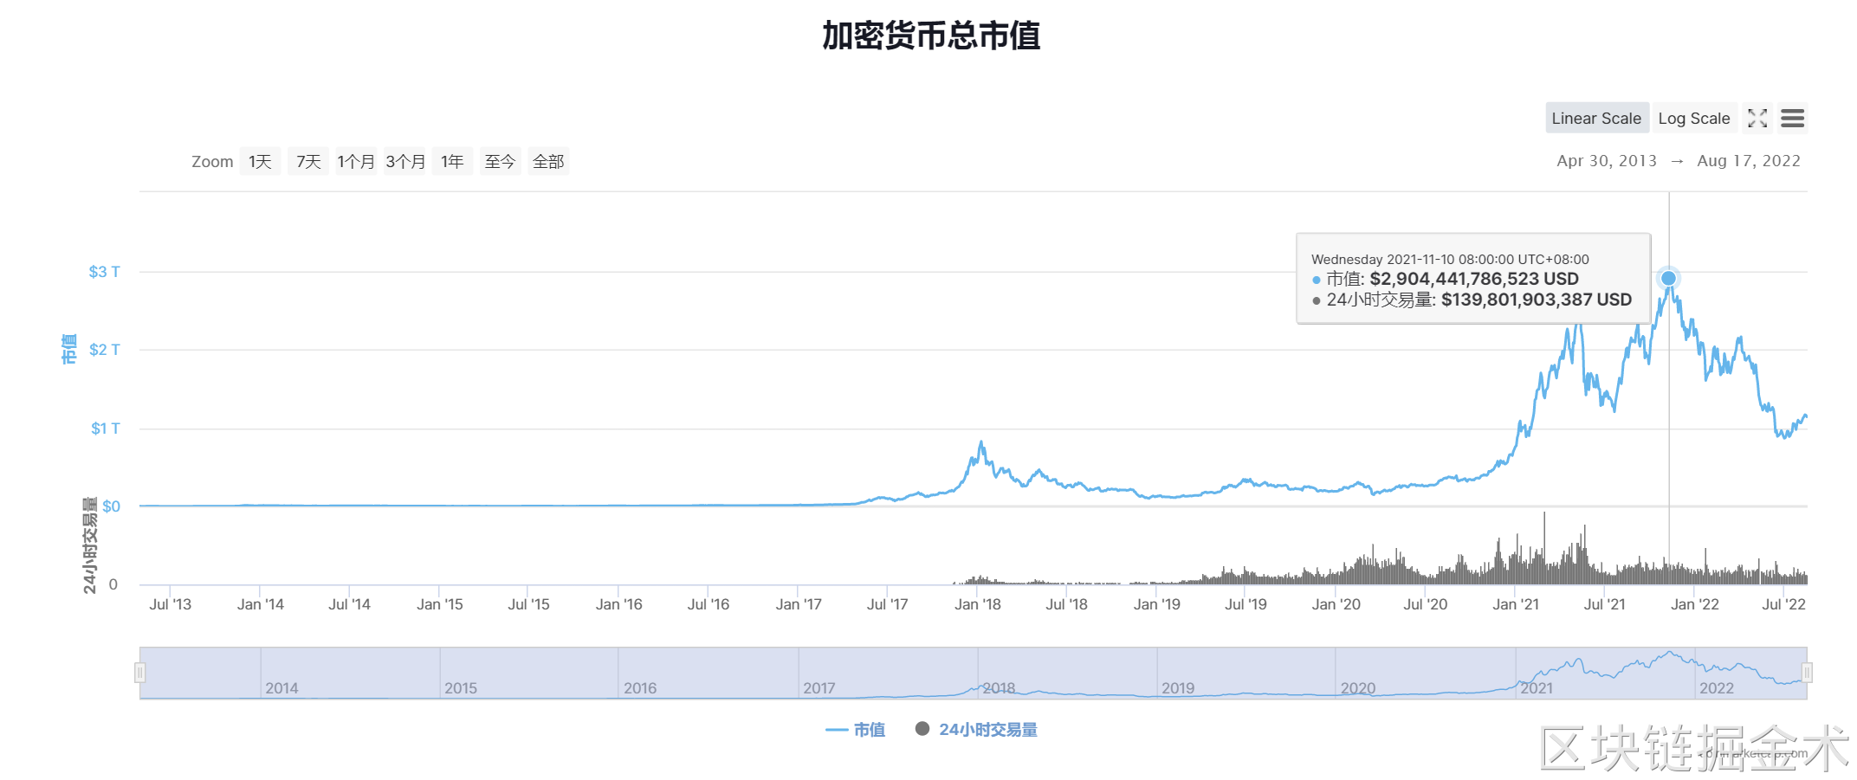
Task: Select the Jul '19 x-axis label
Action: pos(1246,604)
